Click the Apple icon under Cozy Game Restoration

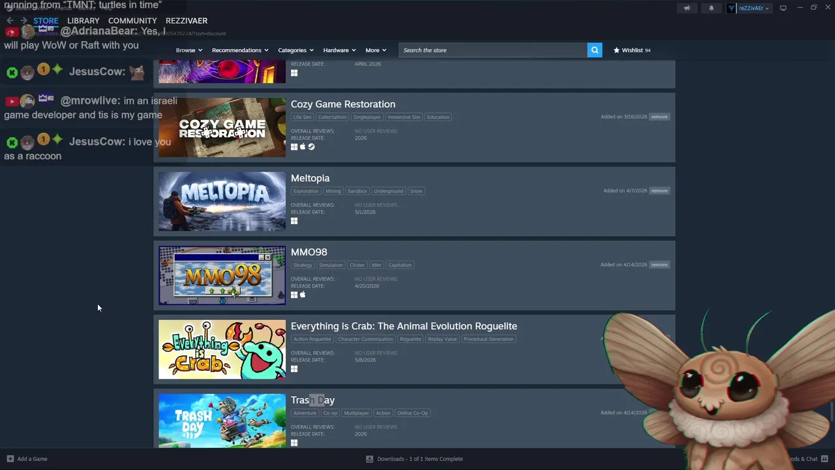pos(303,147)
